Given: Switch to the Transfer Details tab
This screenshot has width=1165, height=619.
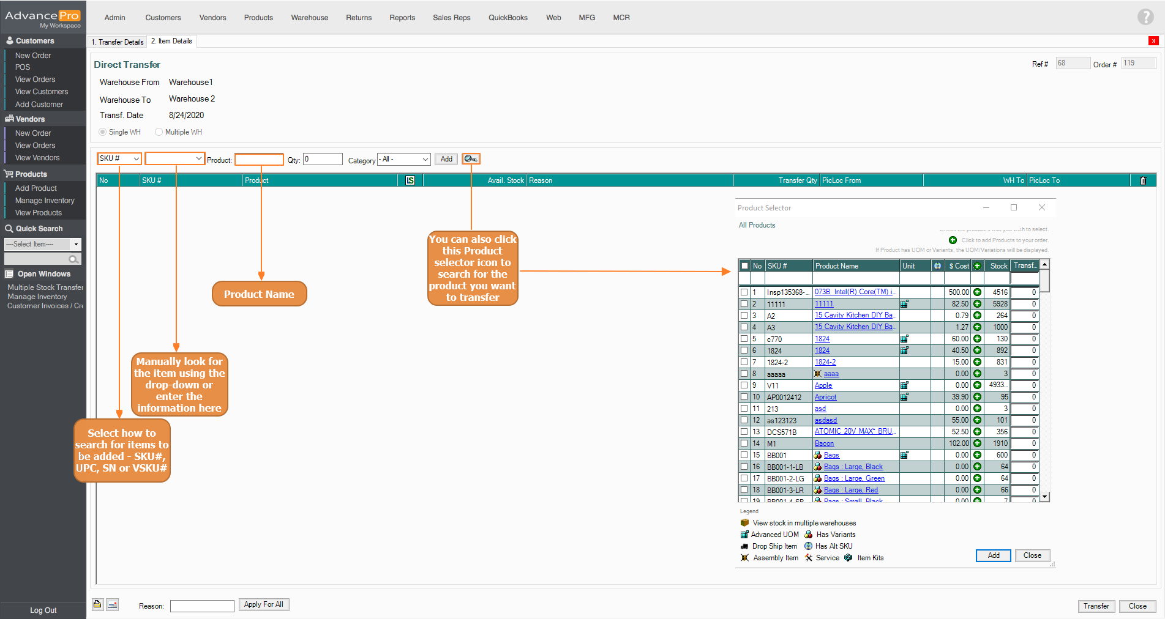Looking at the screenshot, I should [118, 42].
